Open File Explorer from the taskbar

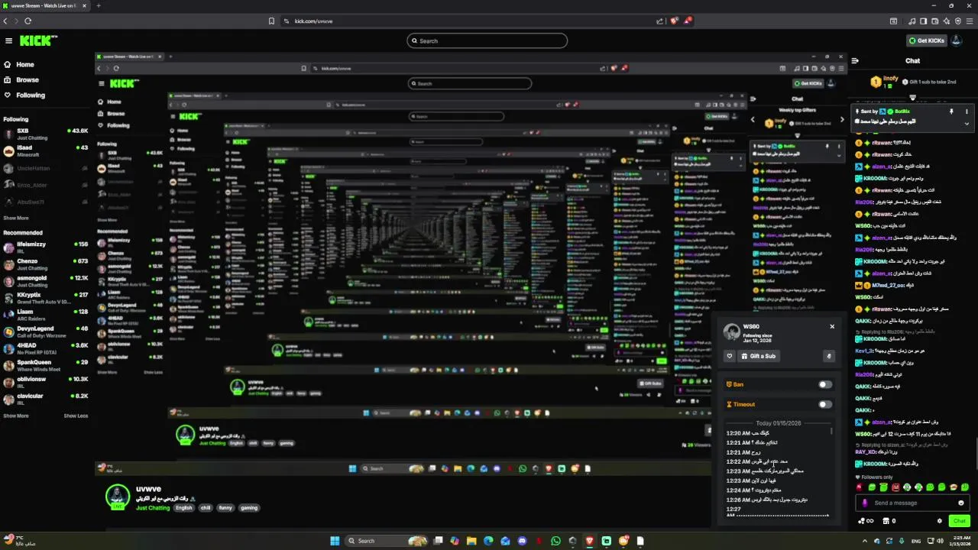tap(472, 541)
